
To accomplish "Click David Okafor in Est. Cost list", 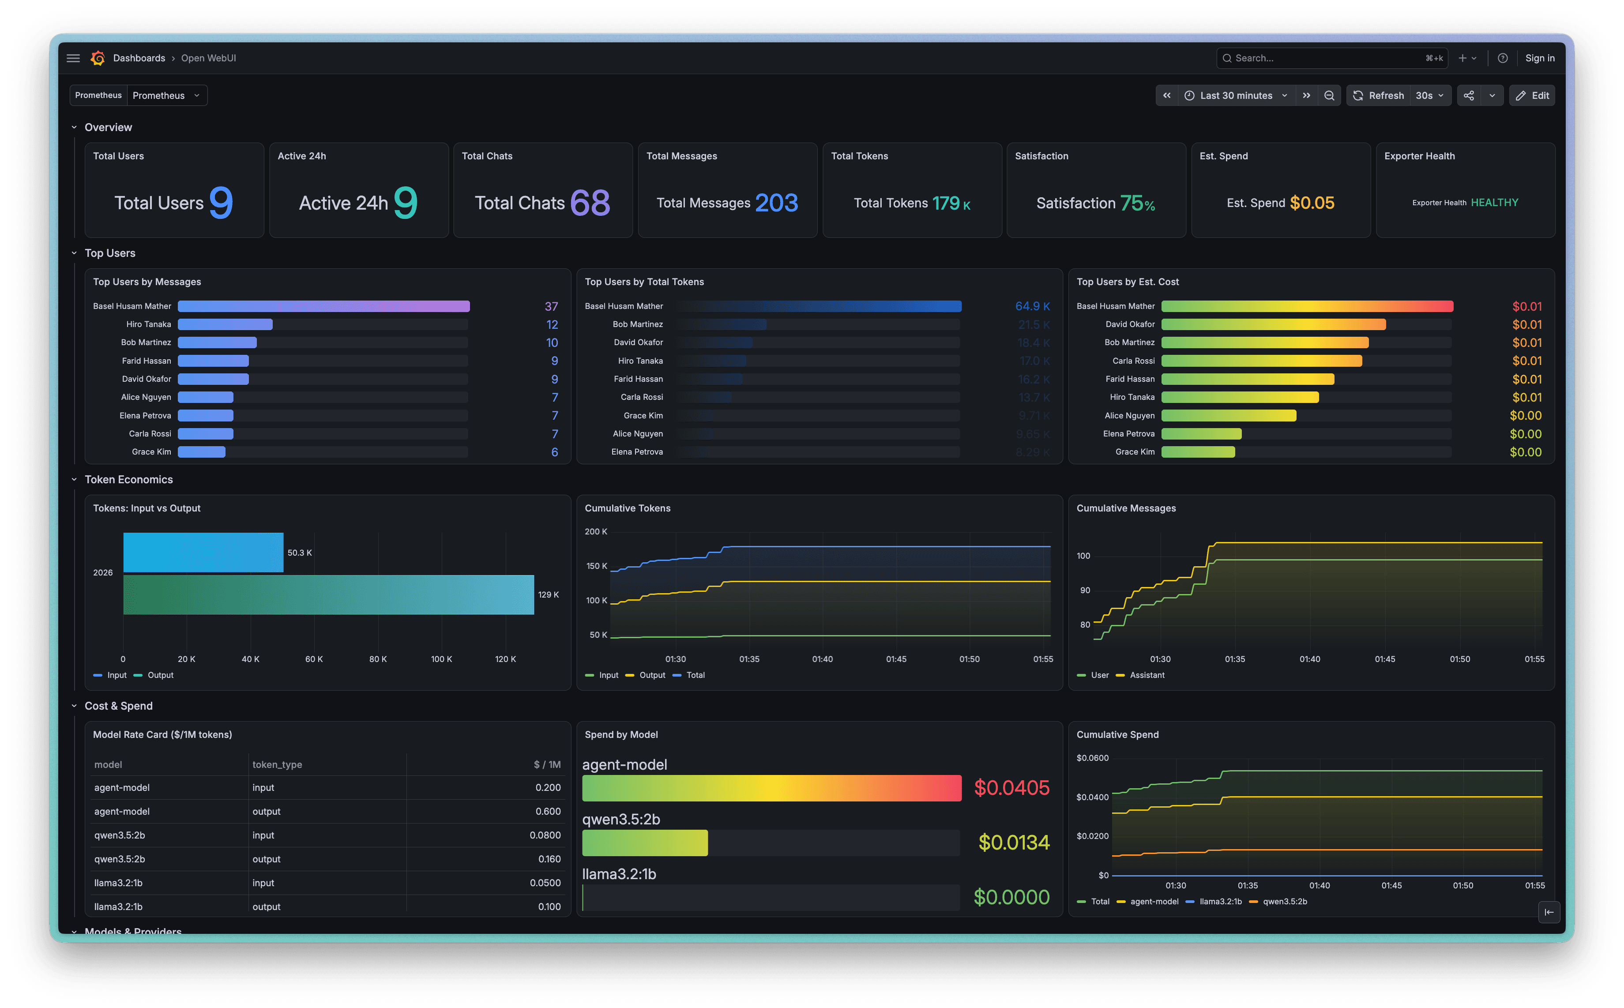I will click(x=1130, y=325).
